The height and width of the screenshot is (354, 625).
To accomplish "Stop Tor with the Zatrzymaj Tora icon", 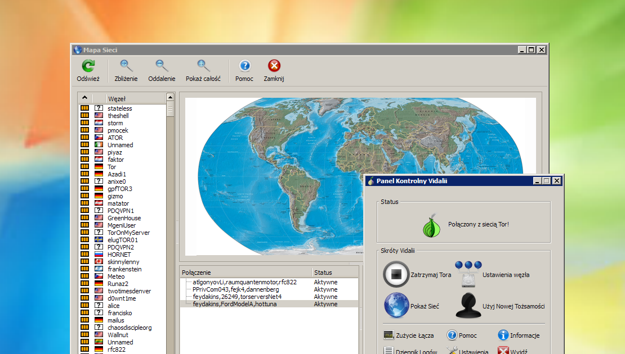I will (x=396, y=274).
